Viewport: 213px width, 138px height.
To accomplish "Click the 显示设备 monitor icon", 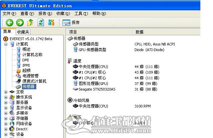I will 12,108.
